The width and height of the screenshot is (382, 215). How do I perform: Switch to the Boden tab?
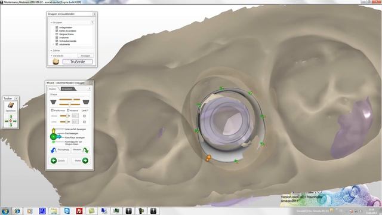tap(53, 89)
